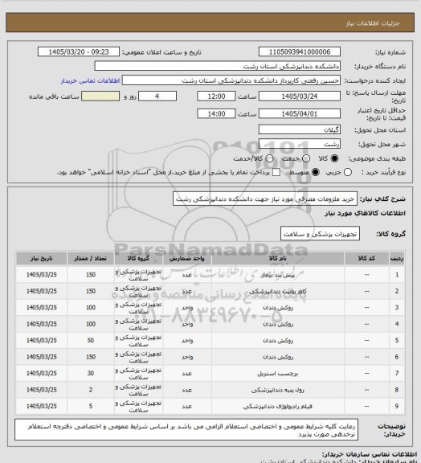This screenshot has width=421, height=463.
Task: Open اطلاعات تماس خریدار link
Action: point(90,80)
